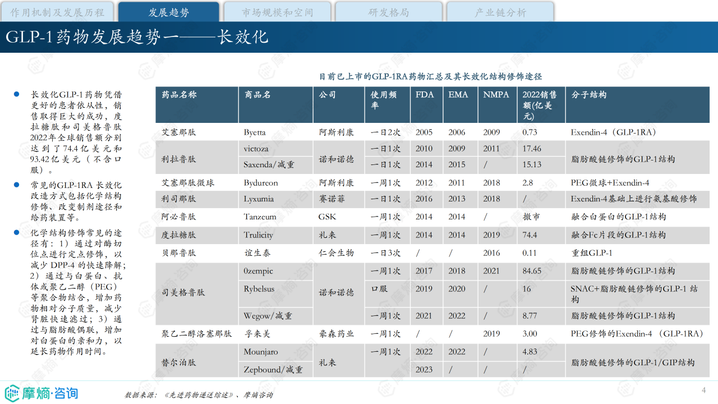This screenshot has height=404, width=718.
Task: Click the 谊生泰 brand name cell
Action: [275, 253]
